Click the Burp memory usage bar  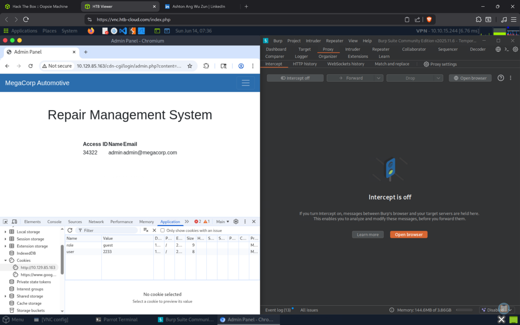tap(464, 310)
